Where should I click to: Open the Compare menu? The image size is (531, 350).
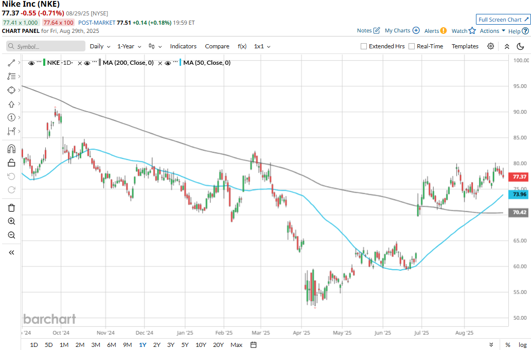point(217,46)
